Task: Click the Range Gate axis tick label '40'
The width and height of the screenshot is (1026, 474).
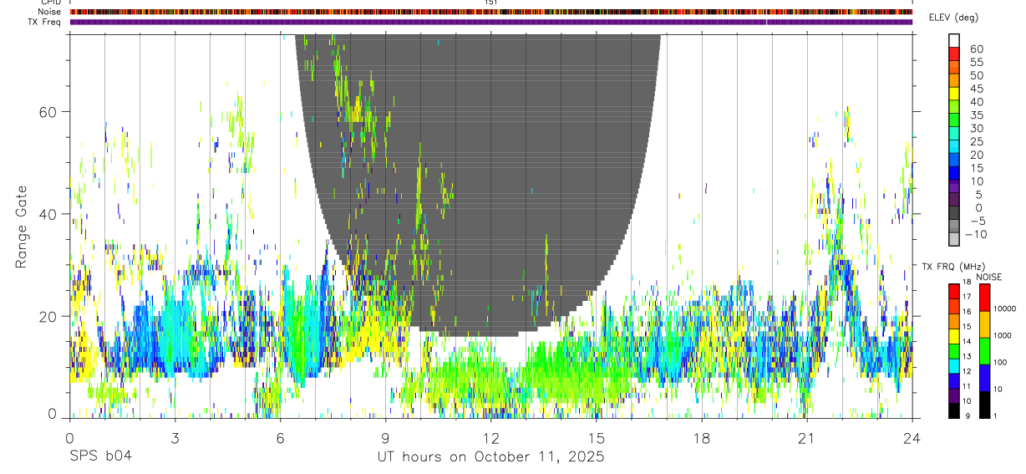Action: [x=48, y=214]
